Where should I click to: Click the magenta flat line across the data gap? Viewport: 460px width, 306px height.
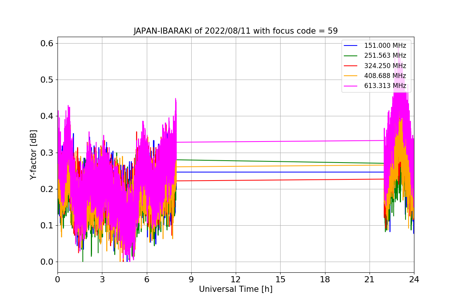point(280,141)
